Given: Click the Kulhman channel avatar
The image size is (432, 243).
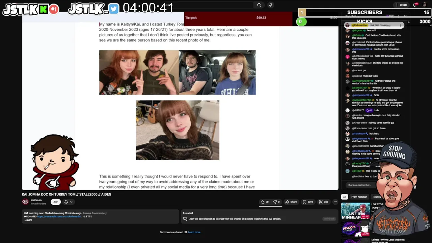Looking at the screenshot, I should [x=25, y=202].
